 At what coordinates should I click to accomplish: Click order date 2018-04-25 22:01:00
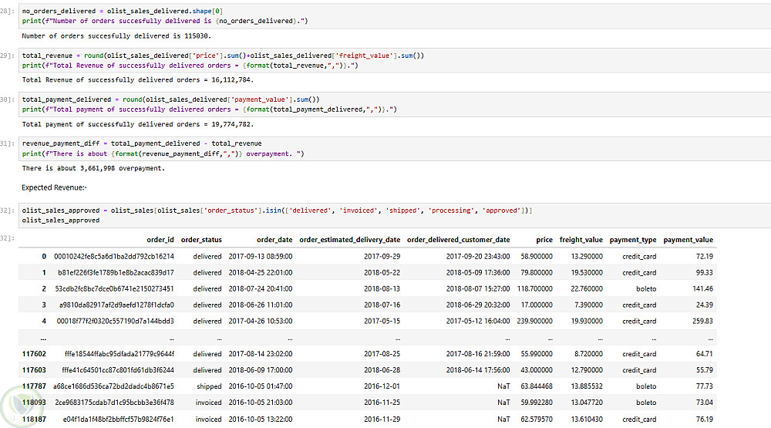click(261, 272)
